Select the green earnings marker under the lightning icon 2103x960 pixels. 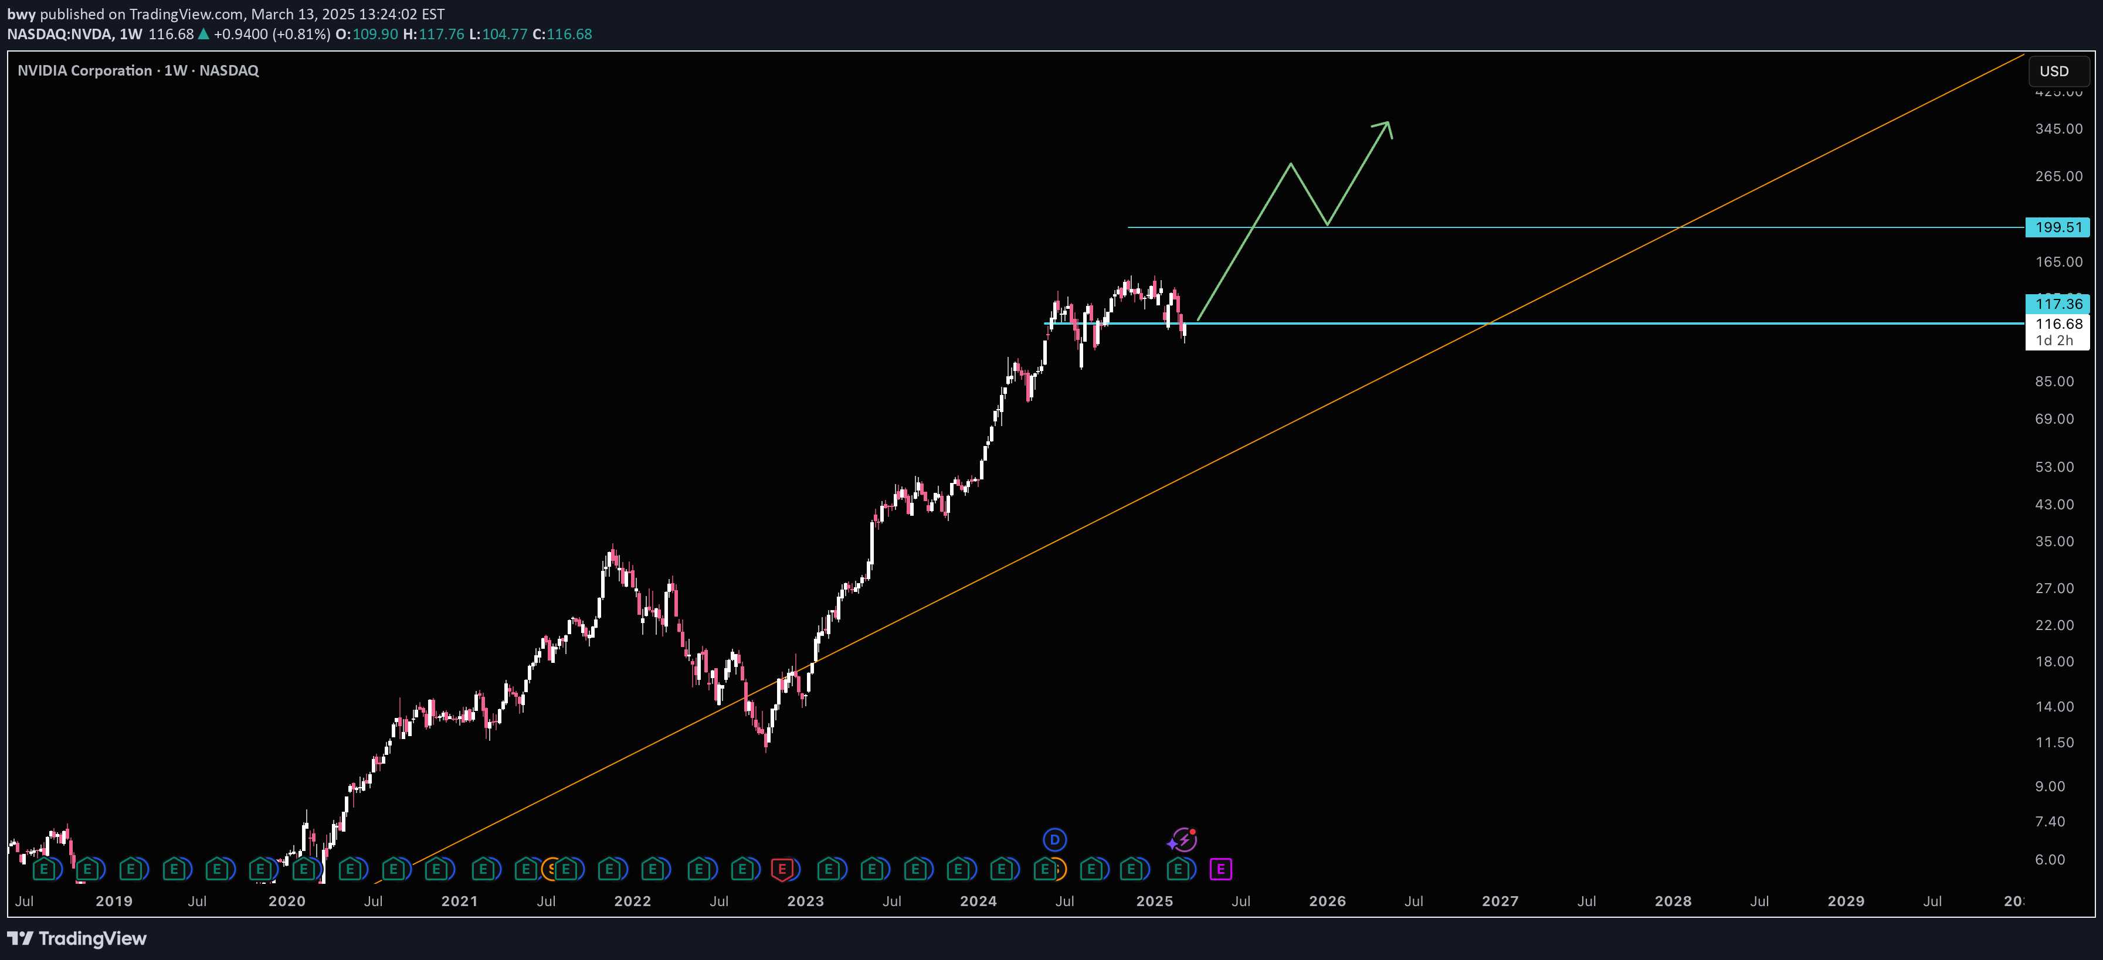coord(1177,870)
